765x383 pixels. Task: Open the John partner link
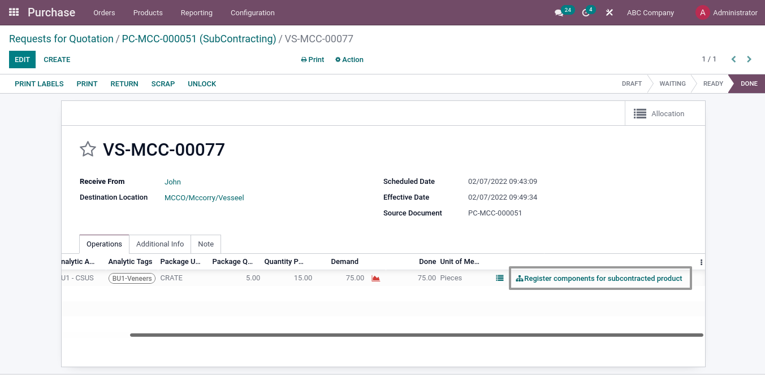pos(172,182)
